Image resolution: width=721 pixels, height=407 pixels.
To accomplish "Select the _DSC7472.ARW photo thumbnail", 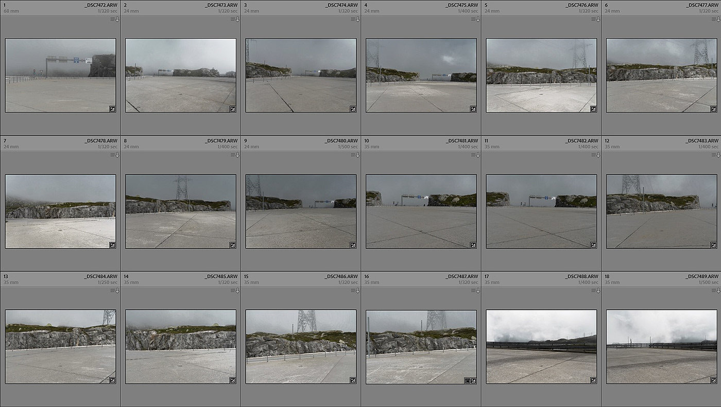I will pyautogui.click(x=60, y=75).
